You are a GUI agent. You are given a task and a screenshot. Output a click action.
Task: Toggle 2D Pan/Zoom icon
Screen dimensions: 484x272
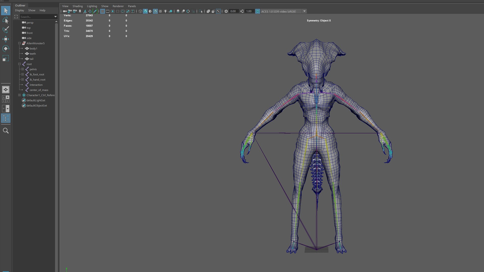[90, 11]
